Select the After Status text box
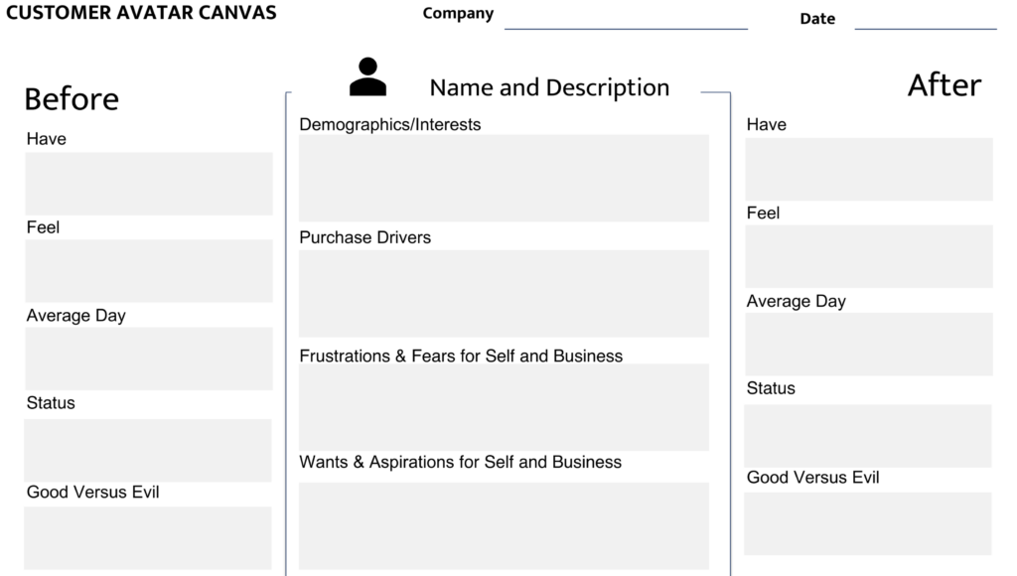This screenshot has width=1017, height=576. [869, 435]
